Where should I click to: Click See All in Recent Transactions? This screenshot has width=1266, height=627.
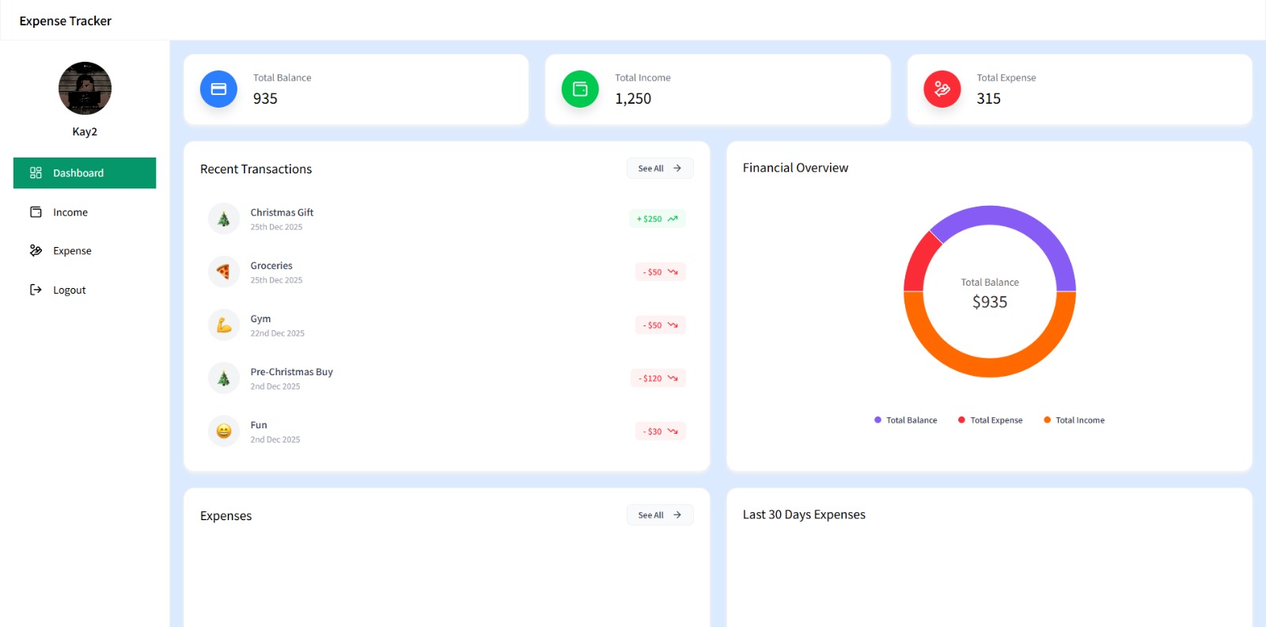tap(659, 169)
